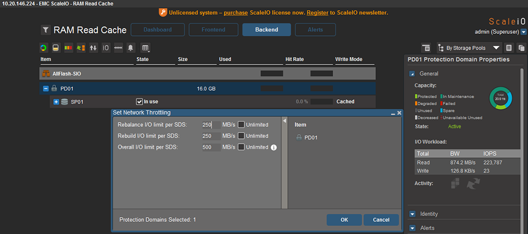This screenshot has width=528, height=234.
Task: Open the Register newsletter link
Action: (317, 13)
